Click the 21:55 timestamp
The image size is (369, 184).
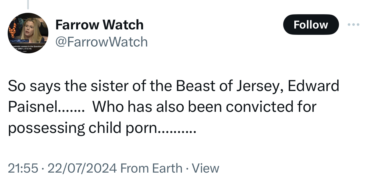[23, 168]
